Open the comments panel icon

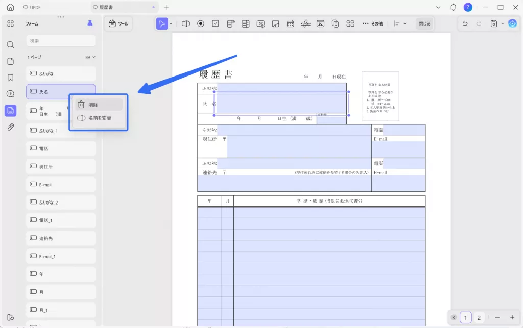pyautogui.click(x=10, y=94)
